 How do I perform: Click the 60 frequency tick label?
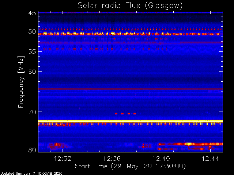(x=32, y=72)
